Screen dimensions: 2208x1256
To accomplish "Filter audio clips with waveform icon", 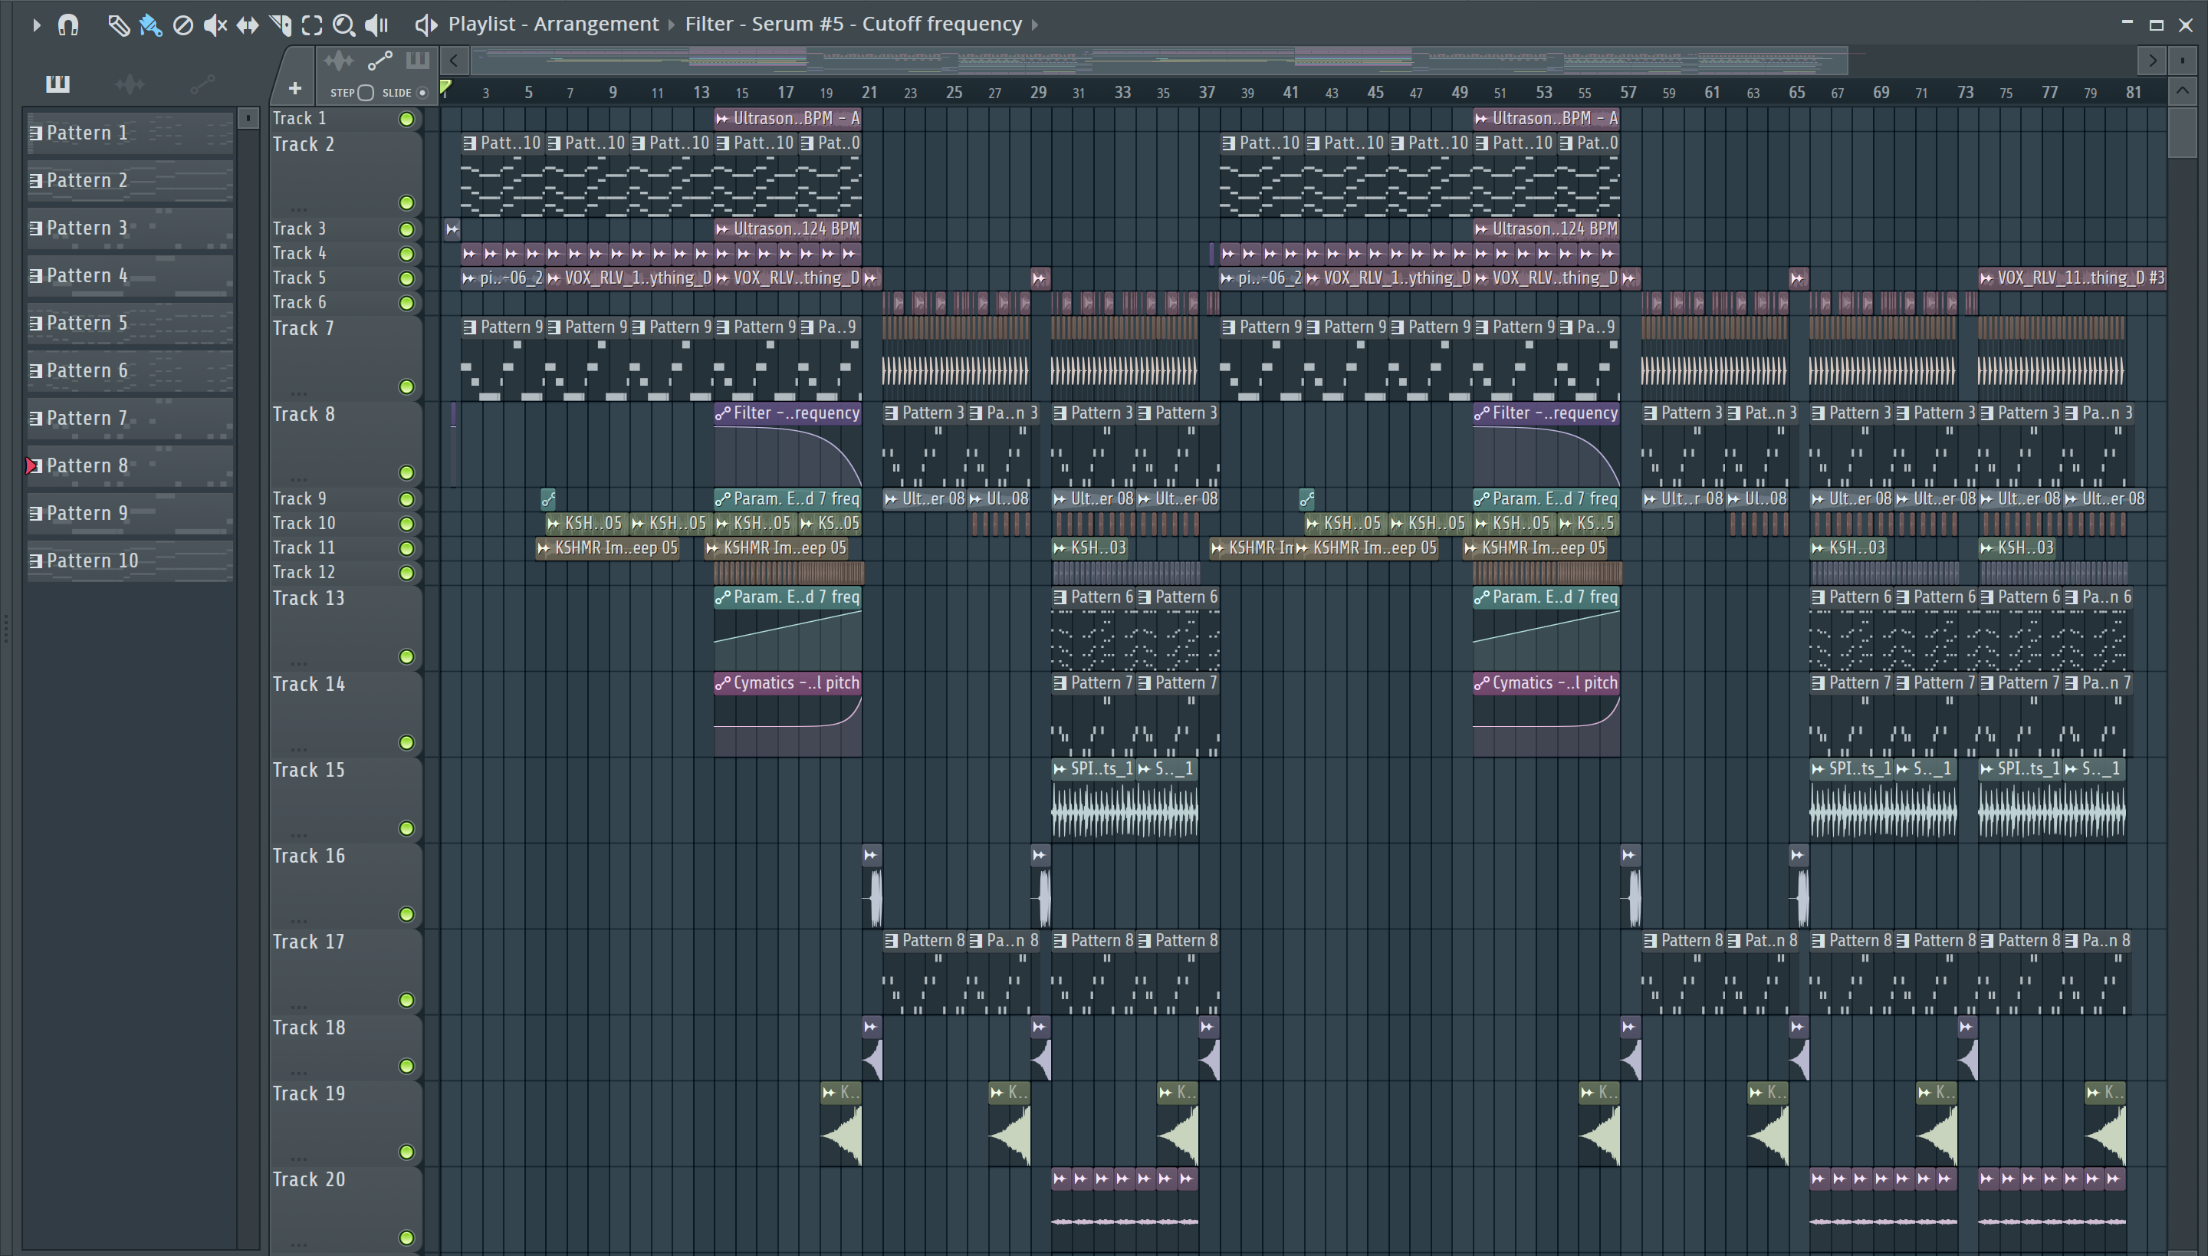I will [338, 61].
